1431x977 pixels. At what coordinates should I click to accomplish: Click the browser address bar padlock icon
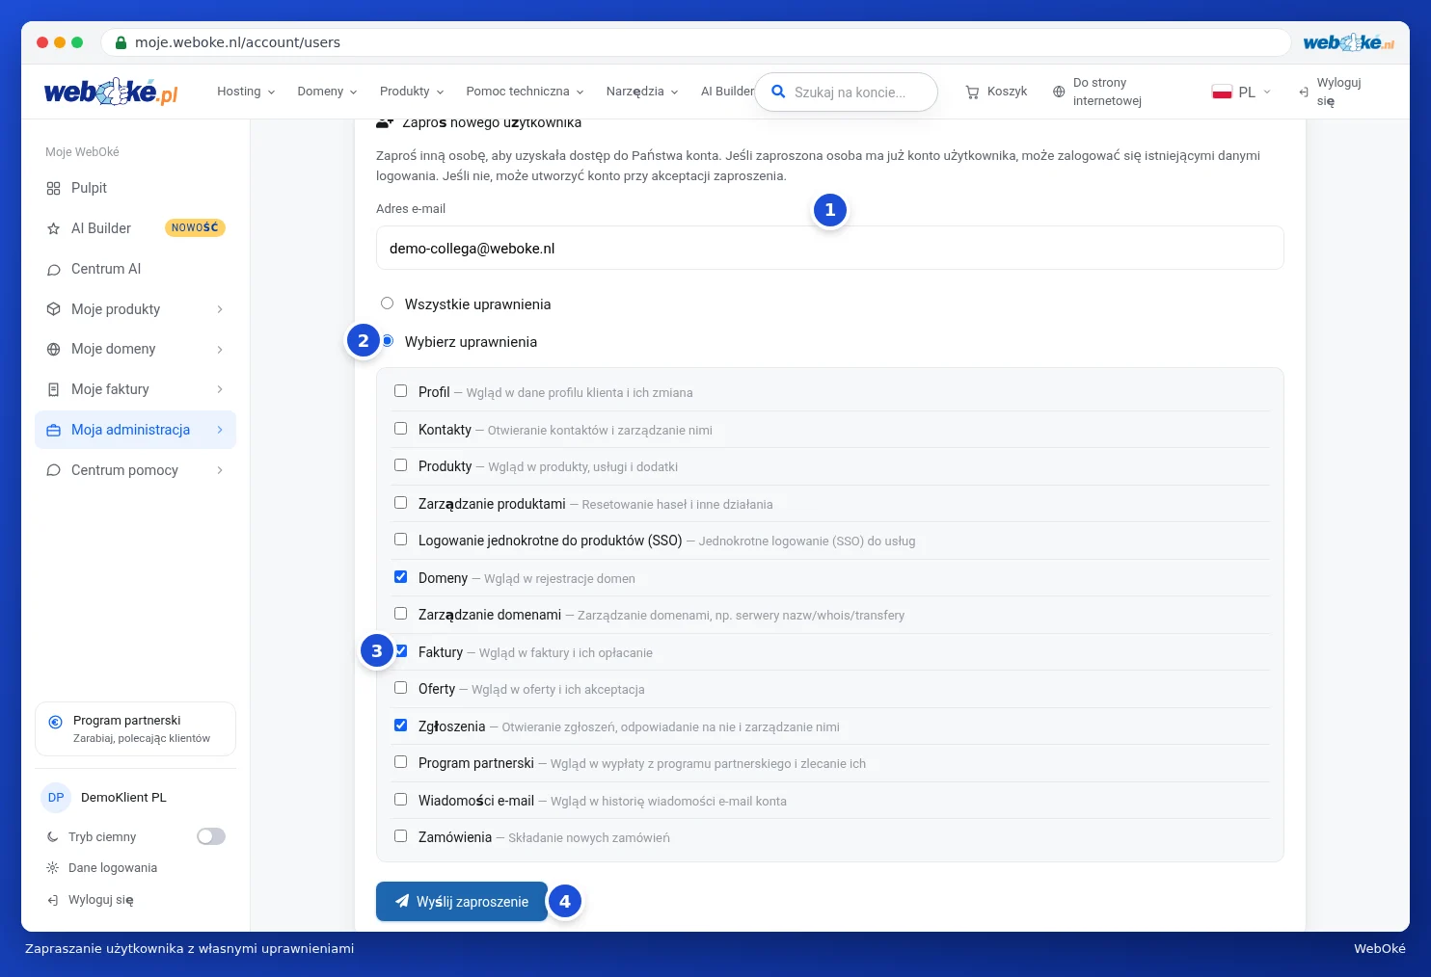(121, 42)
